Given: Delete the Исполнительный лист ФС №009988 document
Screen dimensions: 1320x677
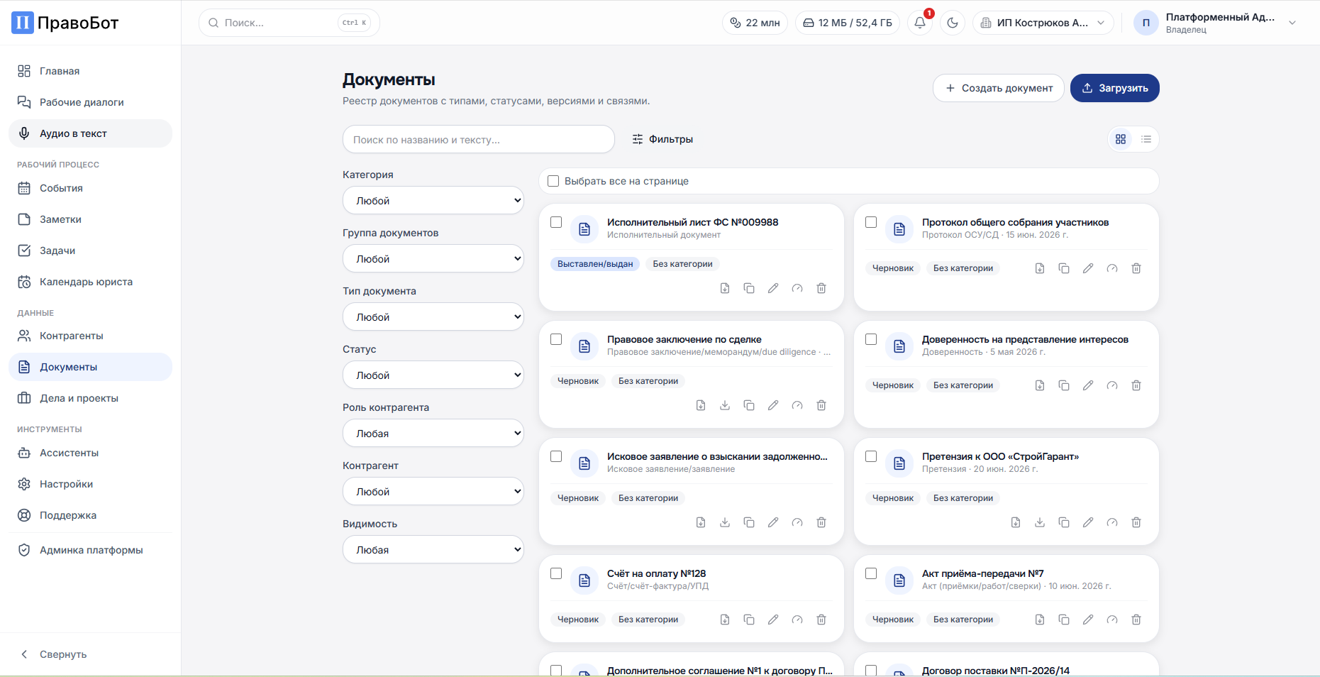Looking at the screenshot, I should click(821, 288).
